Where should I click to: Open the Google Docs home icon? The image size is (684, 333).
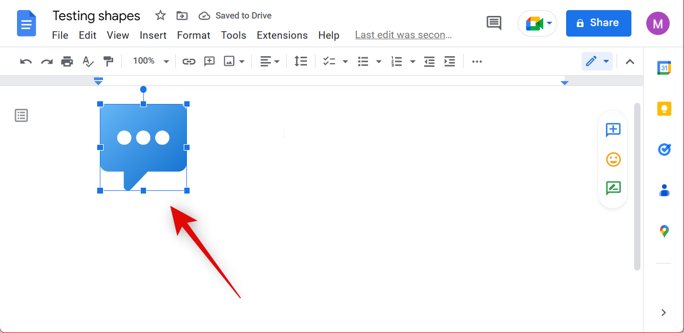point(27,23)
